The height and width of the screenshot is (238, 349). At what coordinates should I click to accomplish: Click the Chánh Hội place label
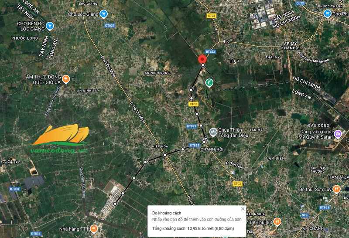tap(212, 150)
